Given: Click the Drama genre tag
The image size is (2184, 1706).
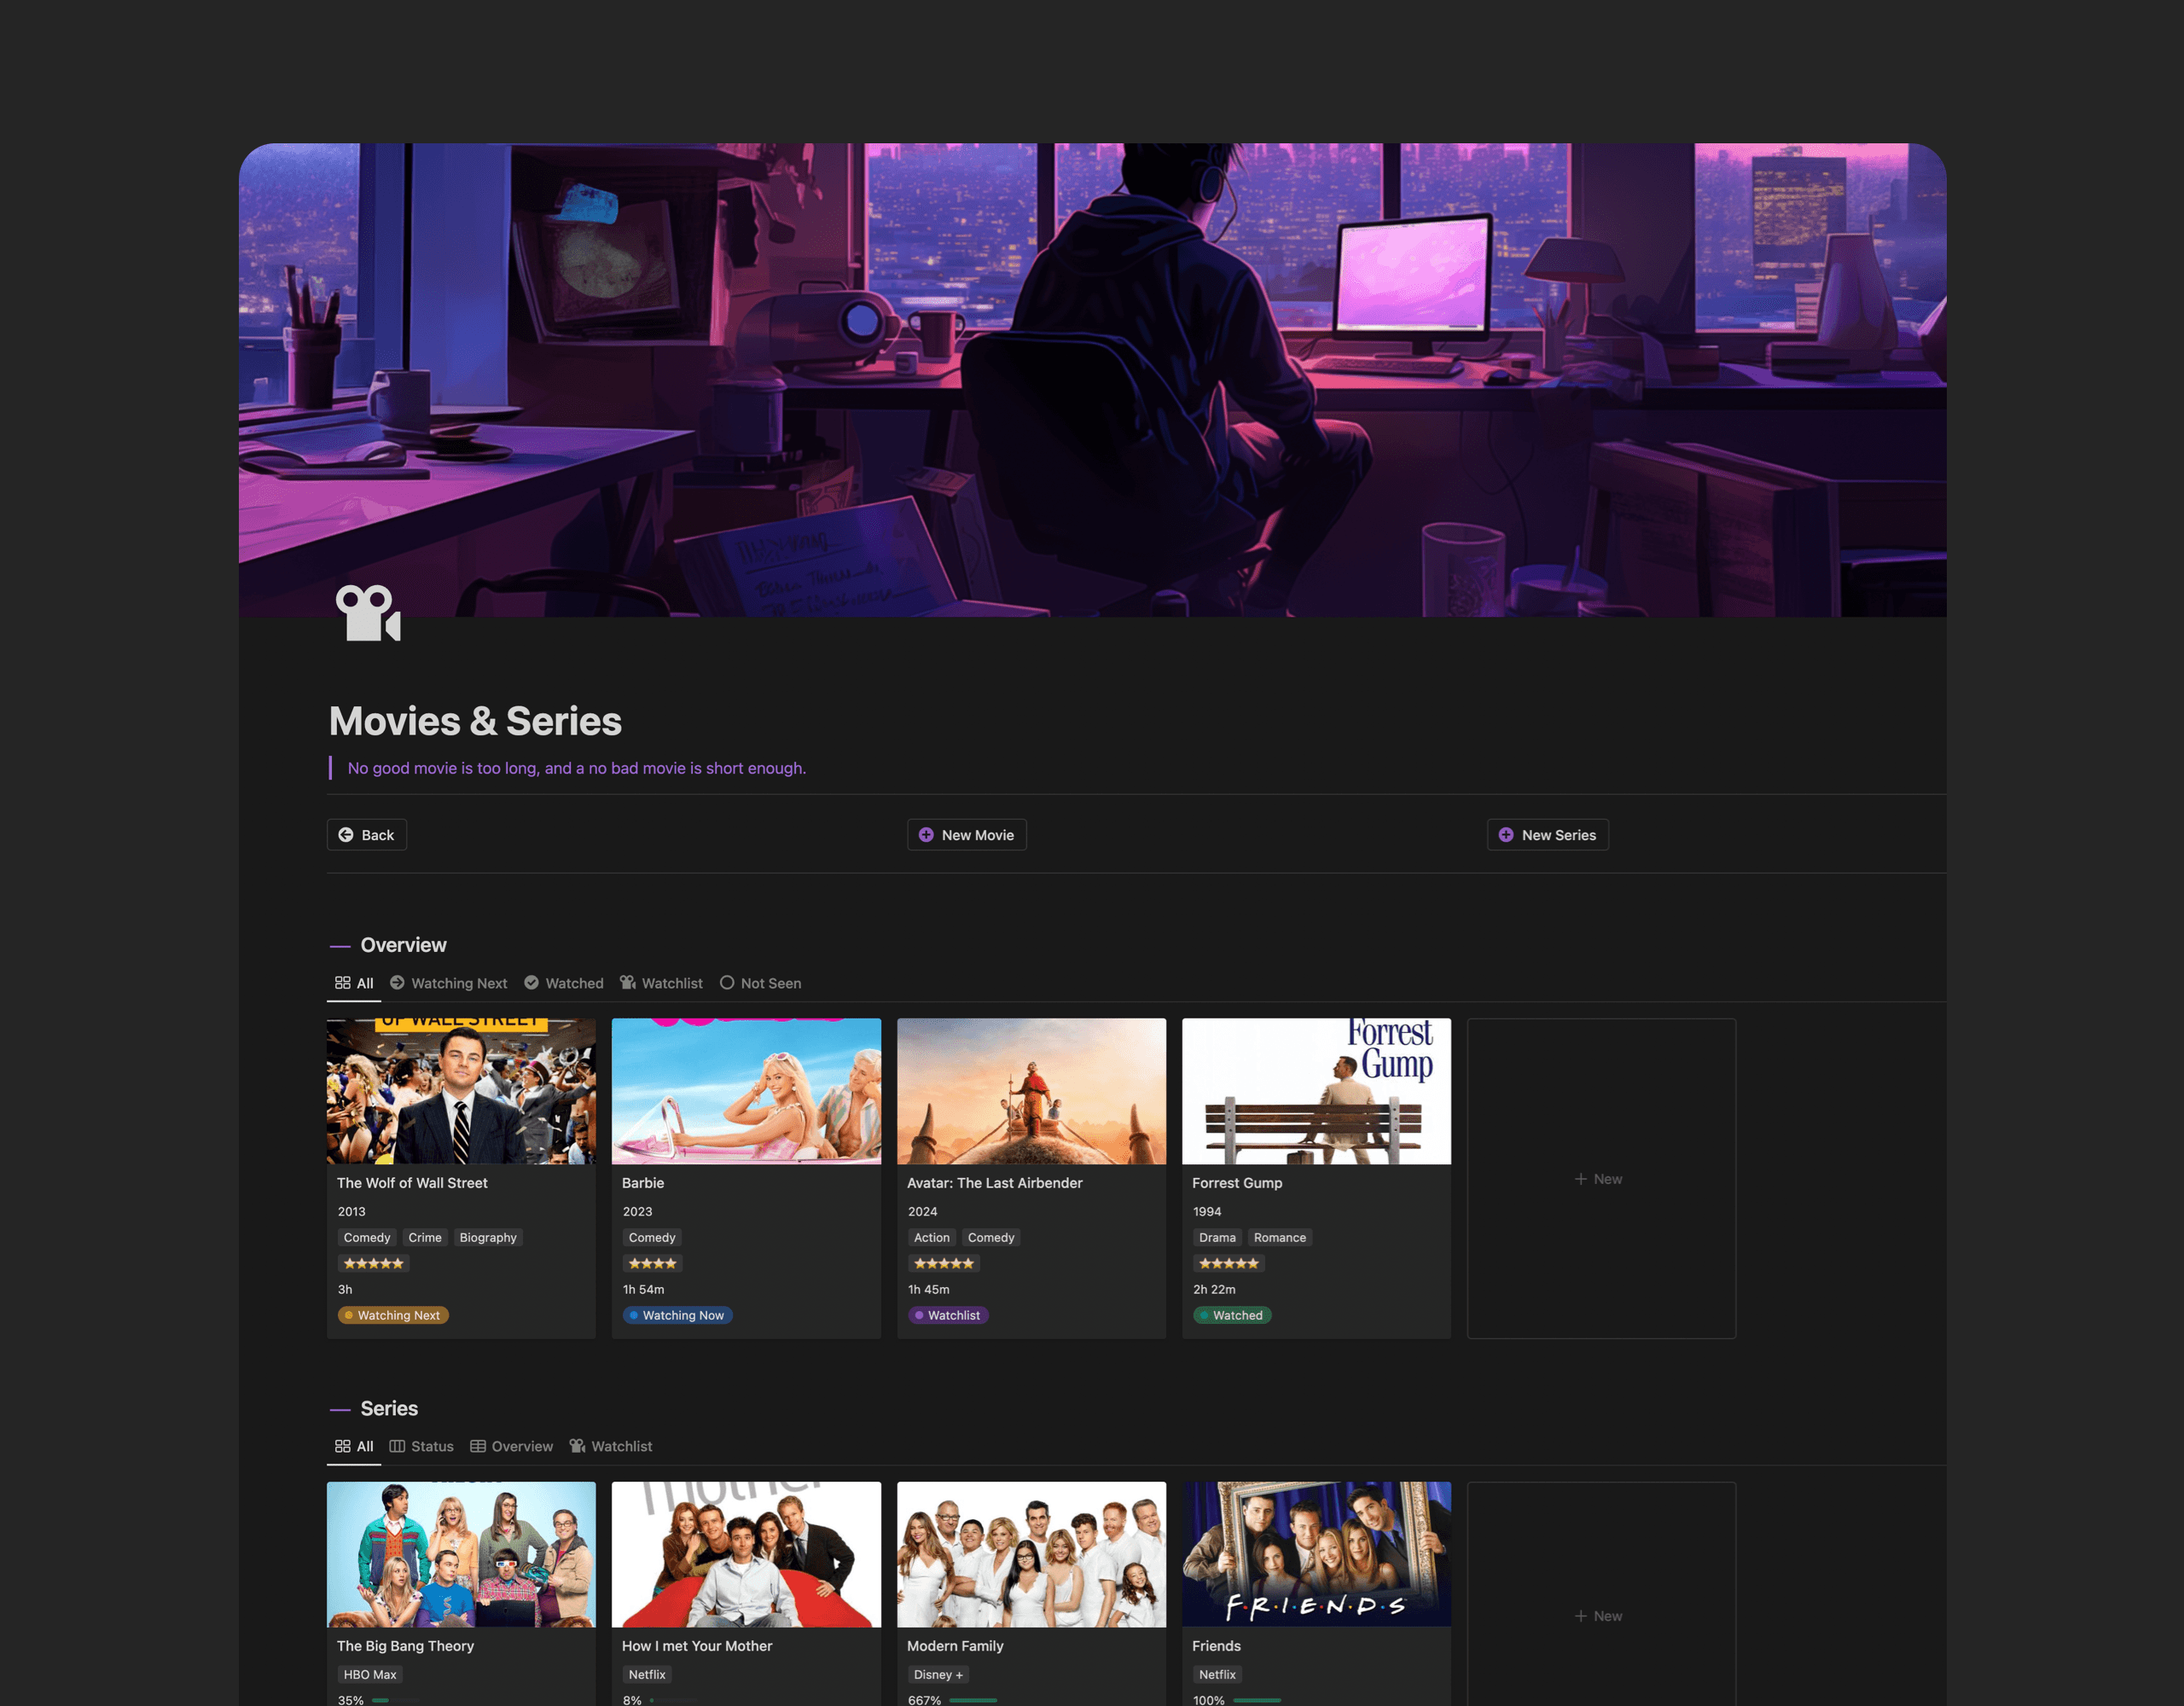Looking at the screenshot, I should [x=1217, y=1237].
